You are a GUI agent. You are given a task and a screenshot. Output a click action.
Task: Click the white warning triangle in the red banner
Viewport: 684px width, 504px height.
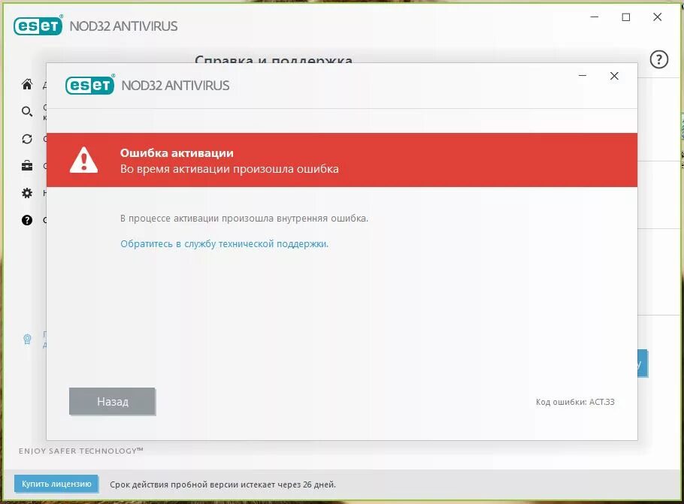[83, 160]
